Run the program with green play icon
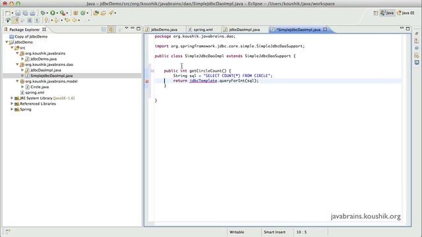This screenshot has width=422, height=237. coord(53,13)
